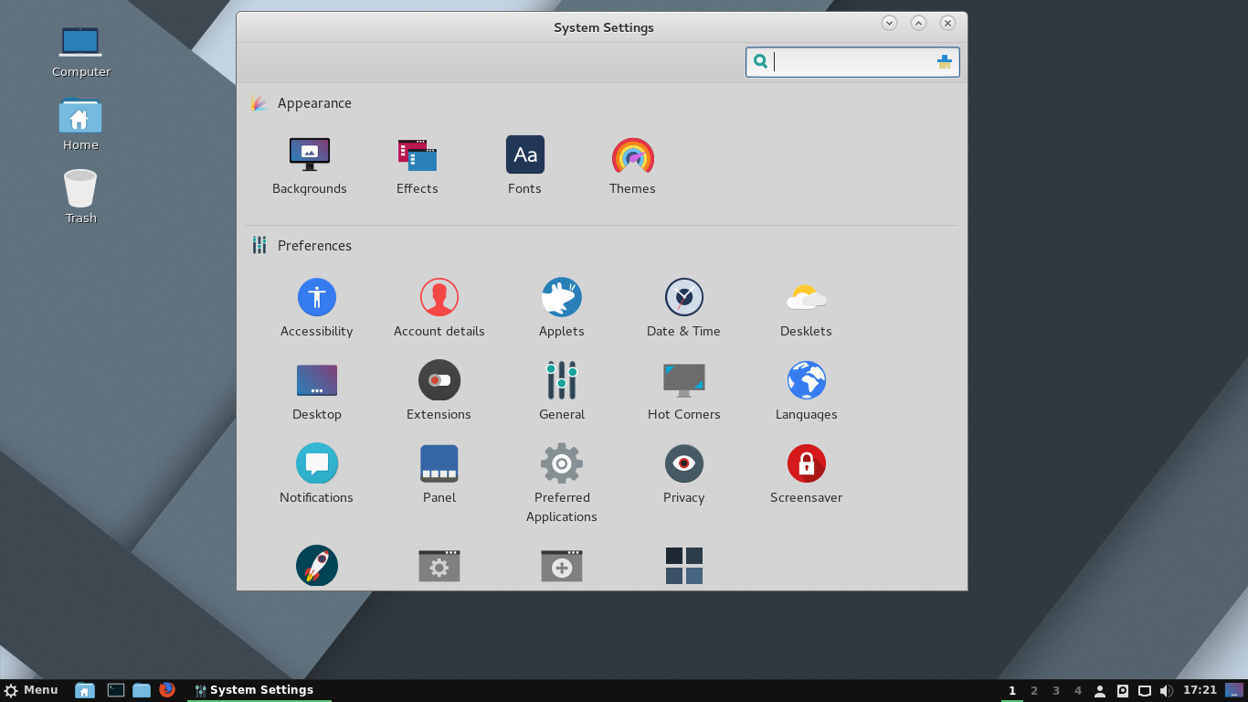Viewport: 1248px width, 702px height.
Task: Open the volume control in the tray
Action: click(x=1167, y=690)
